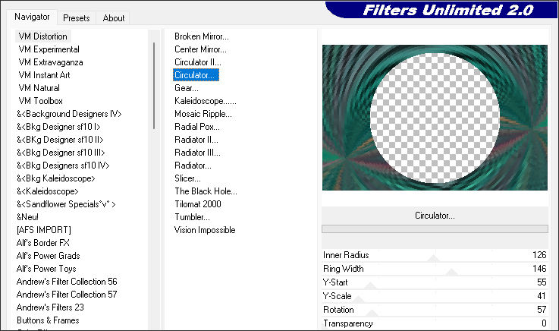
Task: Open the Presets tab
Action: [x=77, y=17]
